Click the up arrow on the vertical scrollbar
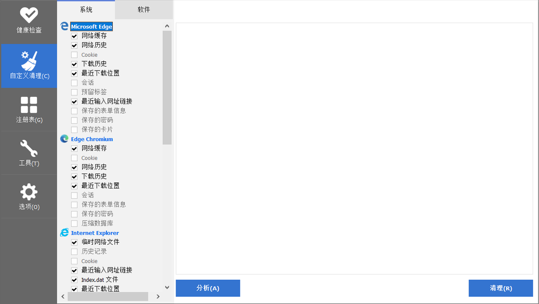The width and height of the screenshot is (539, 304). tap(167, 26)
